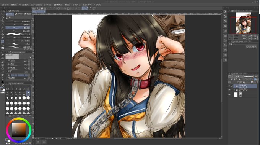Open the effect dropdown arrow in Layer Property panel

(x=256, y=47)
